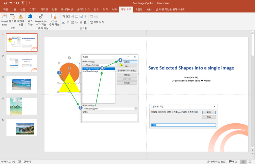The width and height of the screenshot is (255, 164).
Task: Click 슬라이드 1/5 indicator in status bar
Action: (x=8, y=162)
